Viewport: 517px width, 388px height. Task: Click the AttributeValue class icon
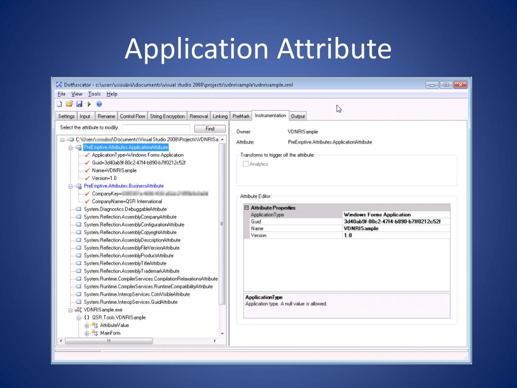tap(94, 325)
